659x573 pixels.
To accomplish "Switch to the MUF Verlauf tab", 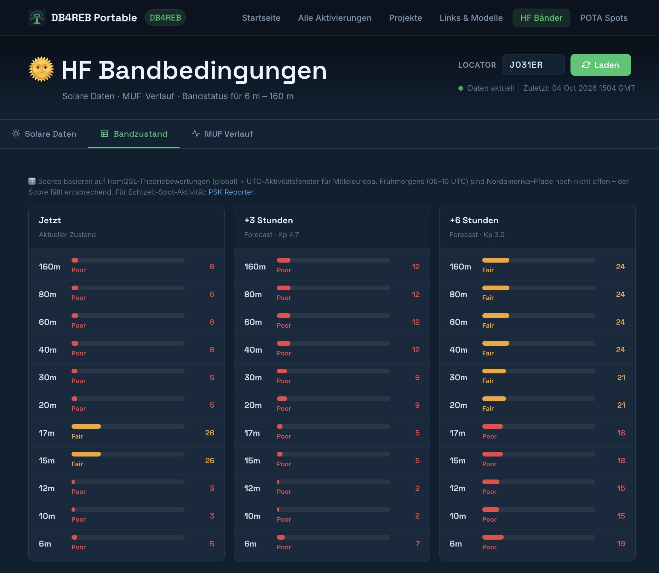I will [222, 134].
